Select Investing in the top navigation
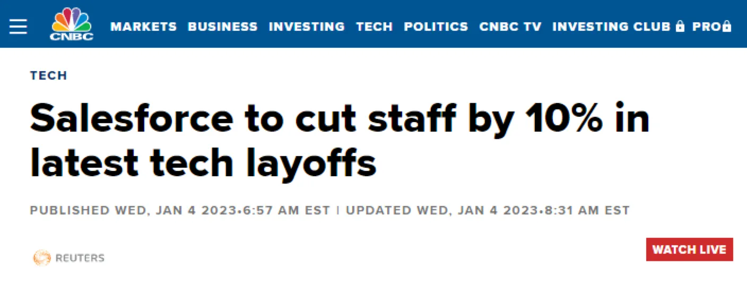Viewport: 747px width, 293px height. [x=307, y=27]
